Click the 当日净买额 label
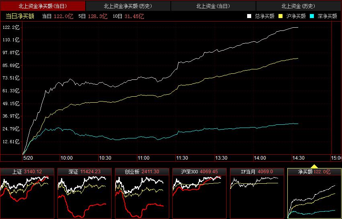The width and height of the screenshot is (342, 219). 20,16
